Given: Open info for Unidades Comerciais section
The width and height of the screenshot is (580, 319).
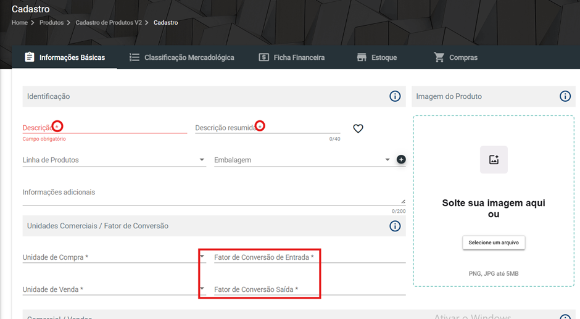Looking at the screenshot, I should [x=395, y=226].
